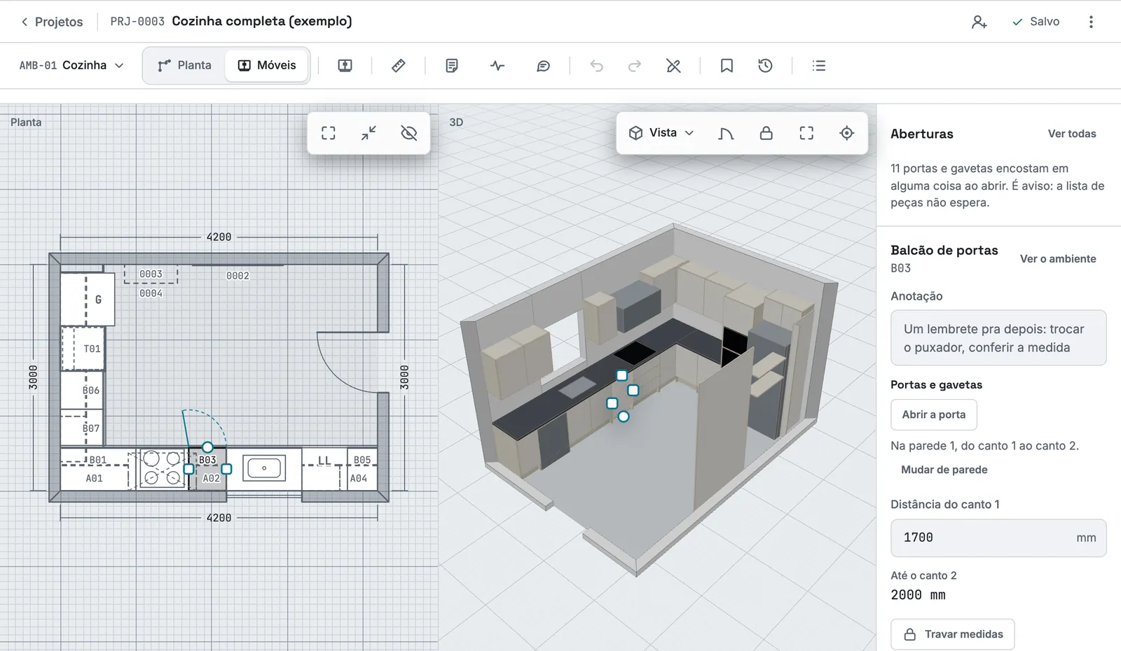Open the three-dot more options menu
Screen dimensions: 1121x651
pos(1091,22)
